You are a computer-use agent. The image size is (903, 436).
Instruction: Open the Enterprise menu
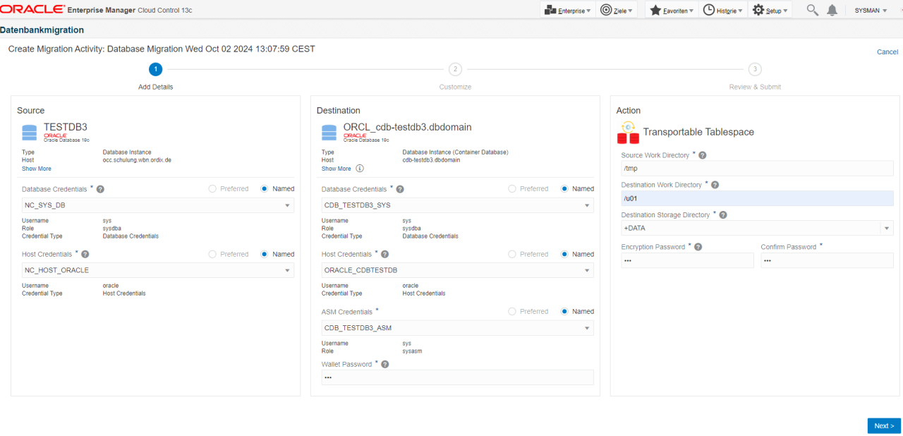point(567,10)
